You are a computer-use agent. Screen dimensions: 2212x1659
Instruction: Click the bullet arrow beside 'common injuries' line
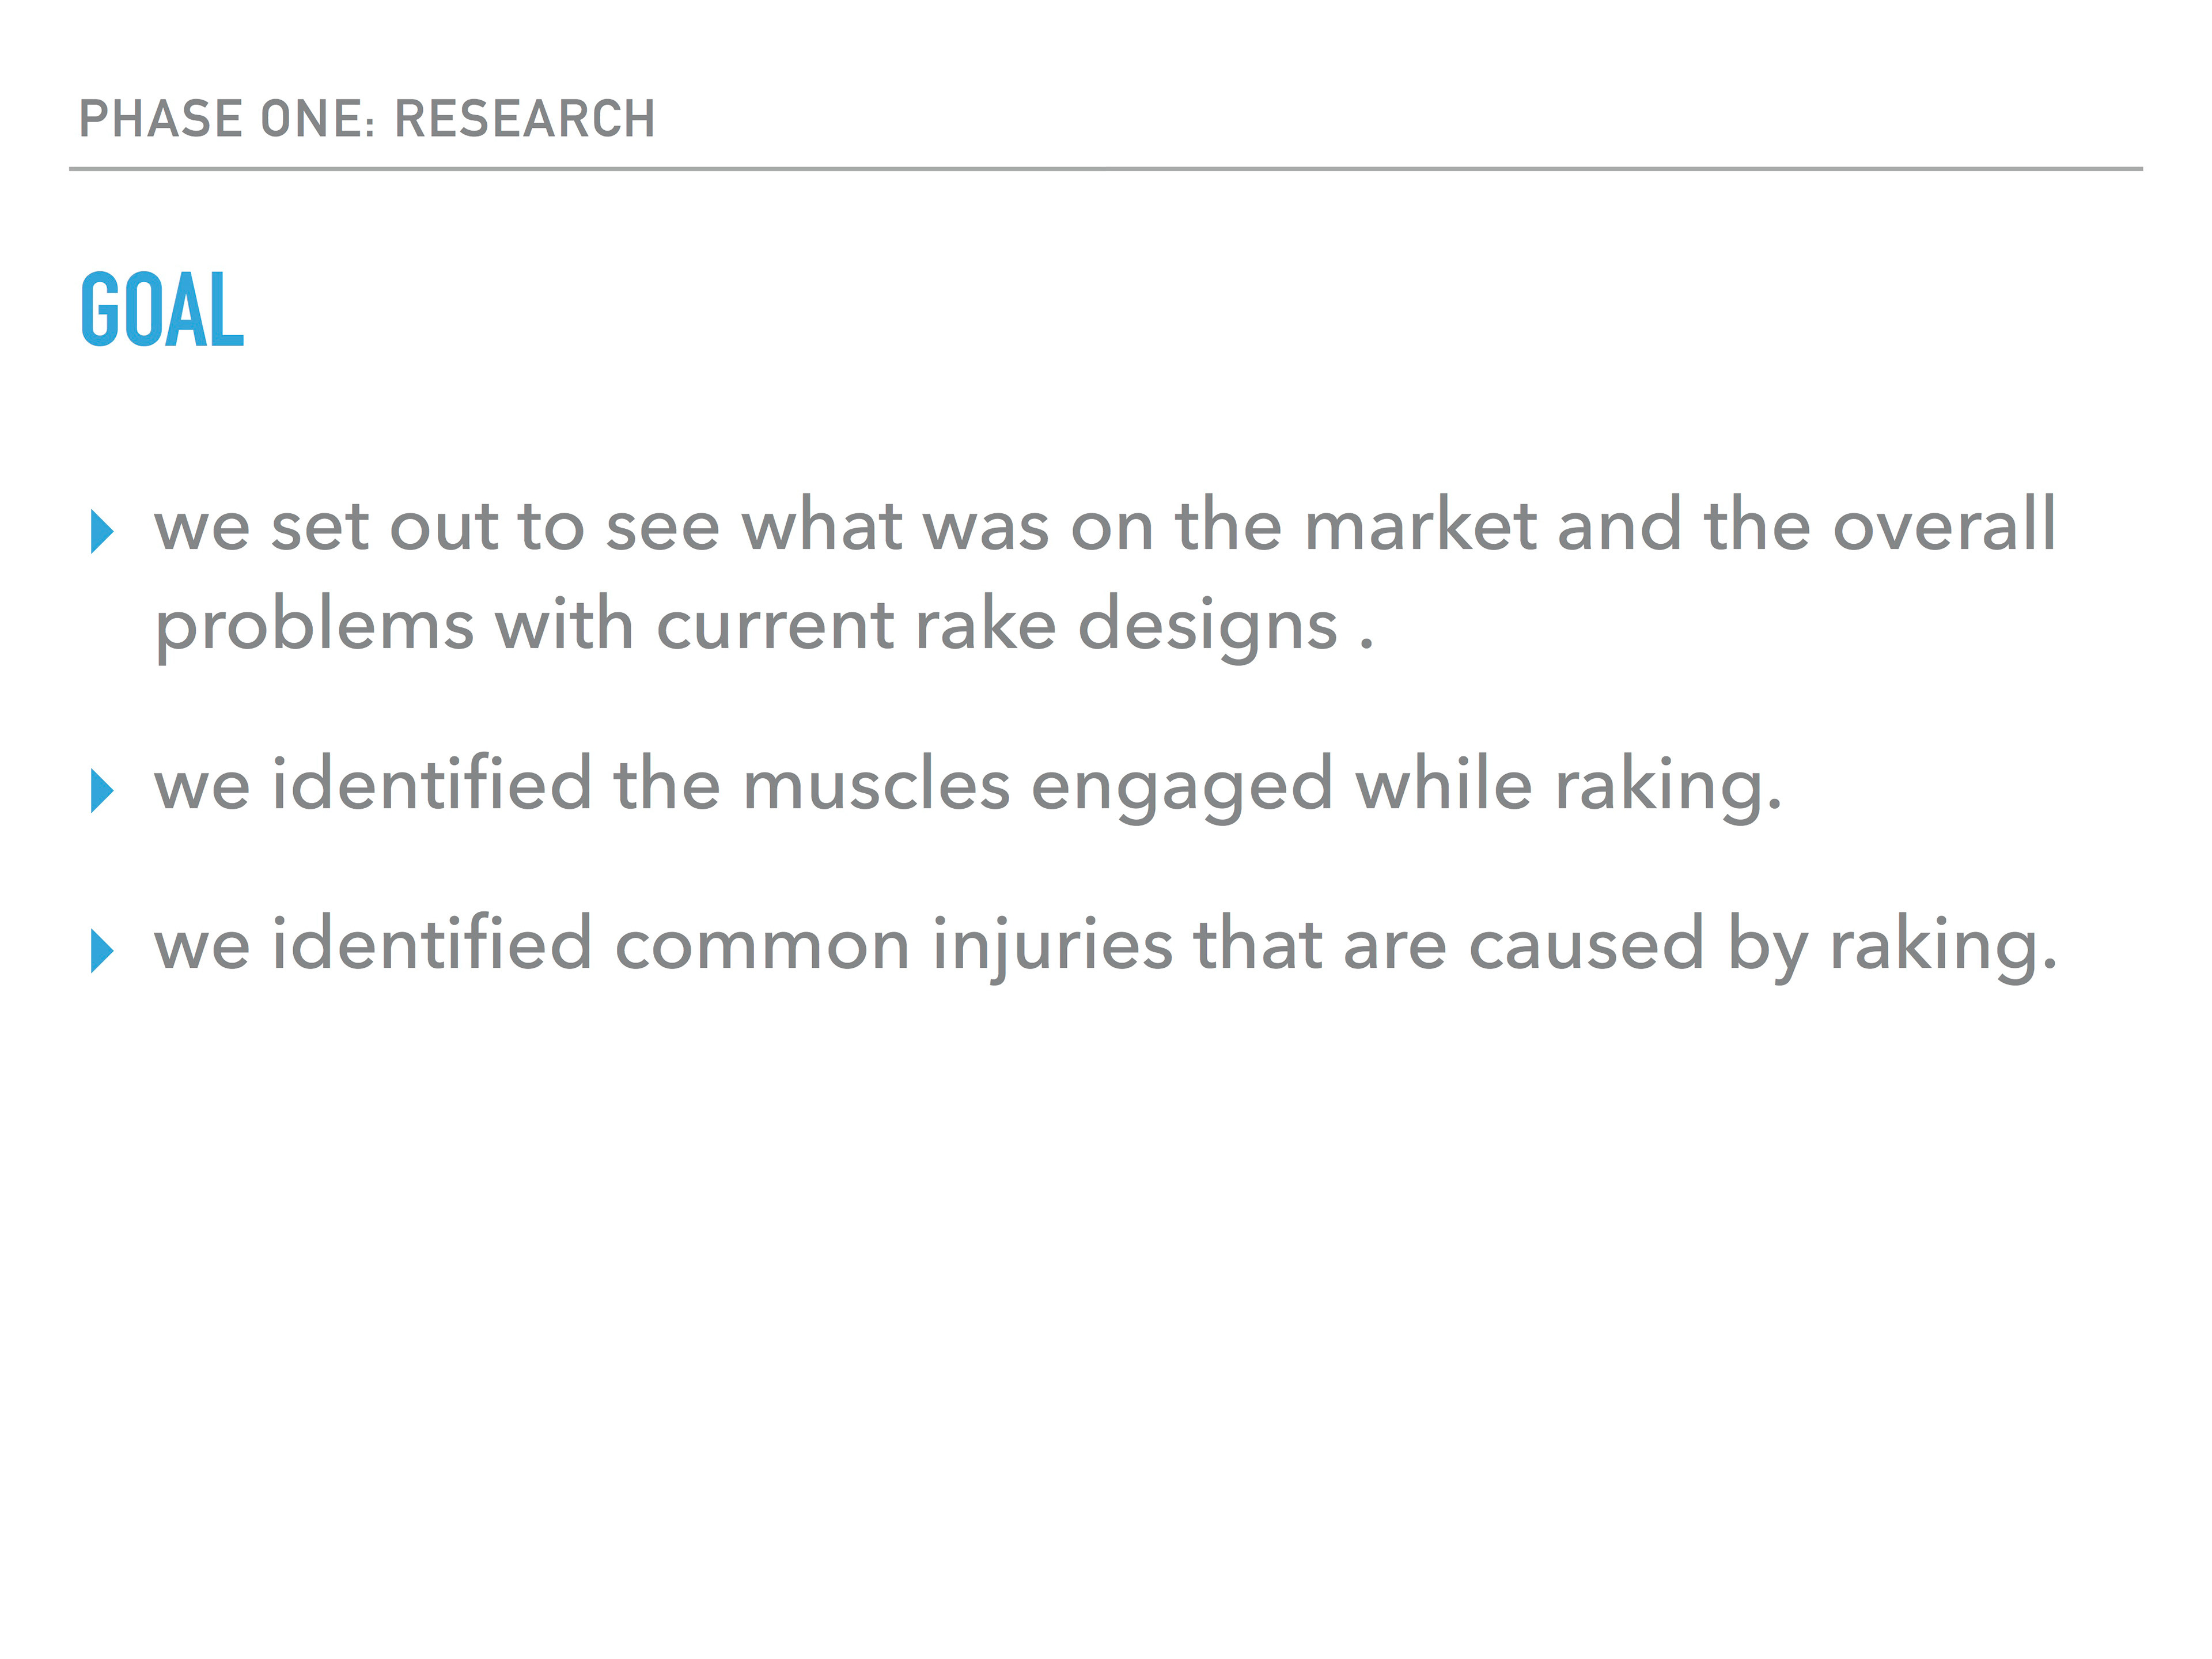click(102, 951)
